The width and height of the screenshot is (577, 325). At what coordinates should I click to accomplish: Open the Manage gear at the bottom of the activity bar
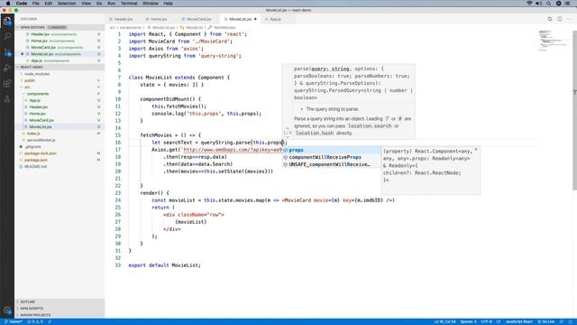(7, 311)
